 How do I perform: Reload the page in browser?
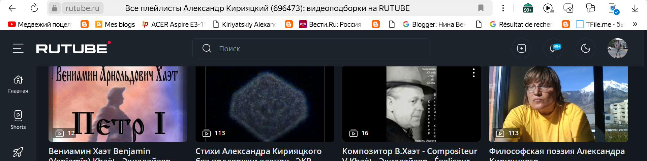tap(34, 8)
